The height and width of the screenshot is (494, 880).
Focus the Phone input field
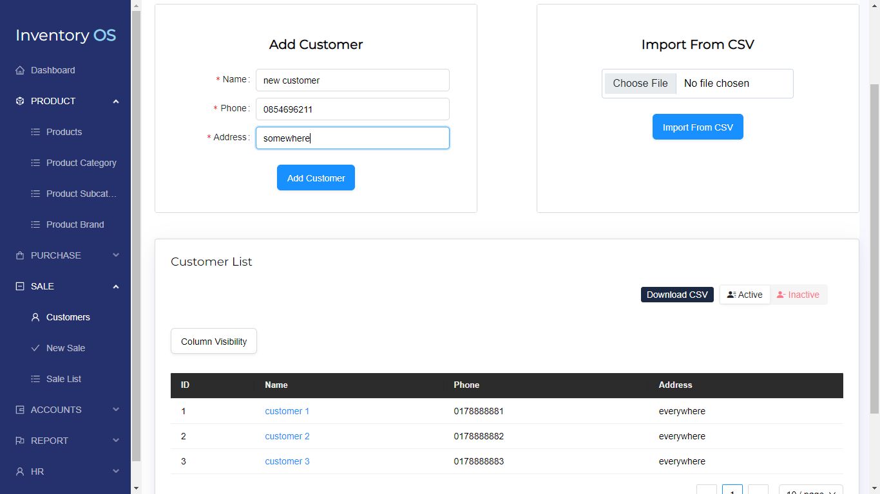[352, 109]
